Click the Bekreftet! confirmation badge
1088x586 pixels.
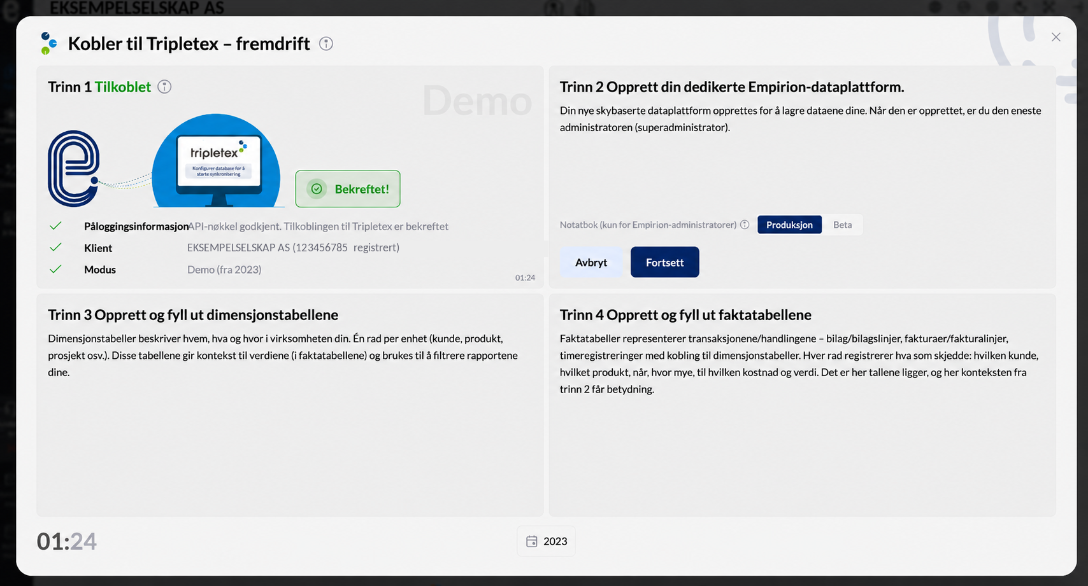[348, 189]
